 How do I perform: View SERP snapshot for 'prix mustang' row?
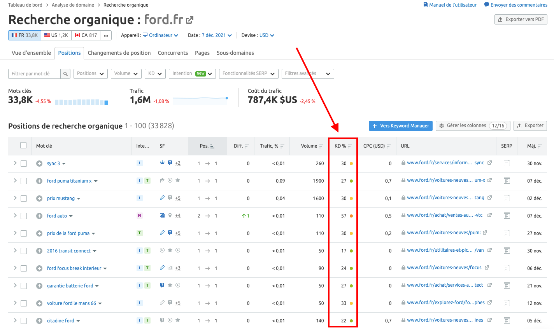(x=507, y=198)
